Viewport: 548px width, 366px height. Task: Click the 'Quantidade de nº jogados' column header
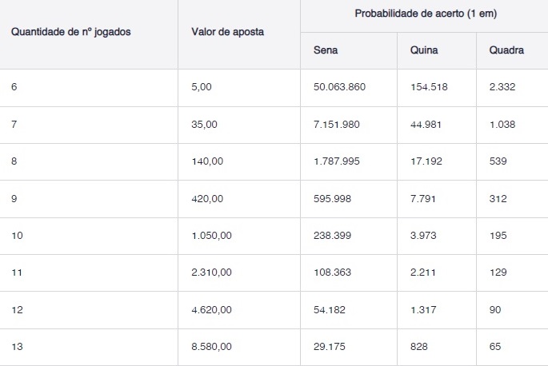tap(70, 32)
